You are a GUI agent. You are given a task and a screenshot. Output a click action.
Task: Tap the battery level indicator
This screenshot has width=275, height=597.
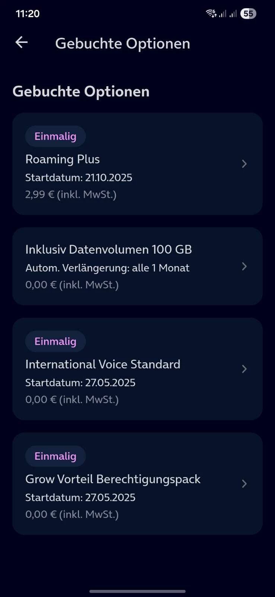tap(248, 14)
